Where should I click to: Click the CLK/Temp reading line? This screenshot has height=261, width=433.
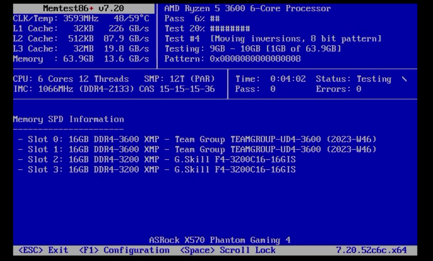coord(81,19)
